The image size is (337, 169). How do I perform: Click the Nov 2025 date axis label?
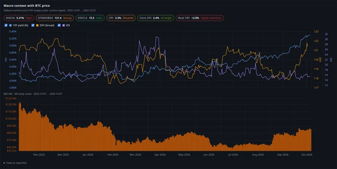[x=39, y=155]
